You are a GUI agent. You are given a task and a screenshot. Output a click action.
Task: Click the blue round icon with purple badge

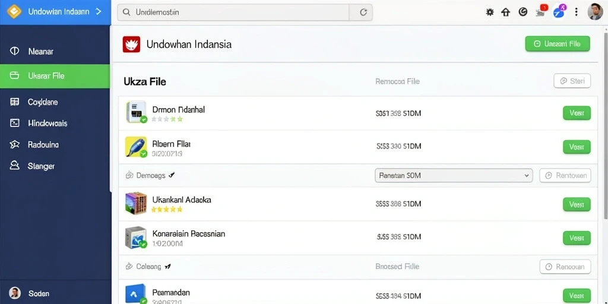pyautogui.click(x=559, y=12)
